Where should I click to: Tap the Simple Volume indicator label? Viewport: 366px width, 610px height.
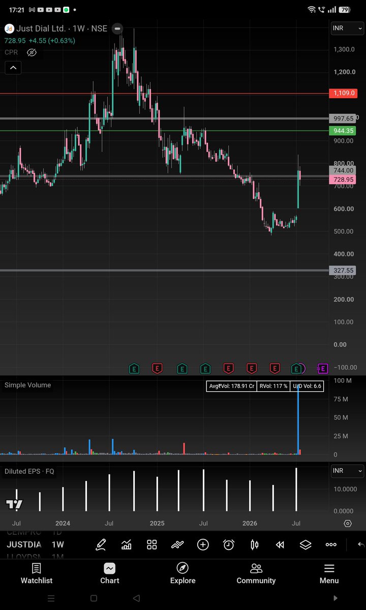point(28,385)
